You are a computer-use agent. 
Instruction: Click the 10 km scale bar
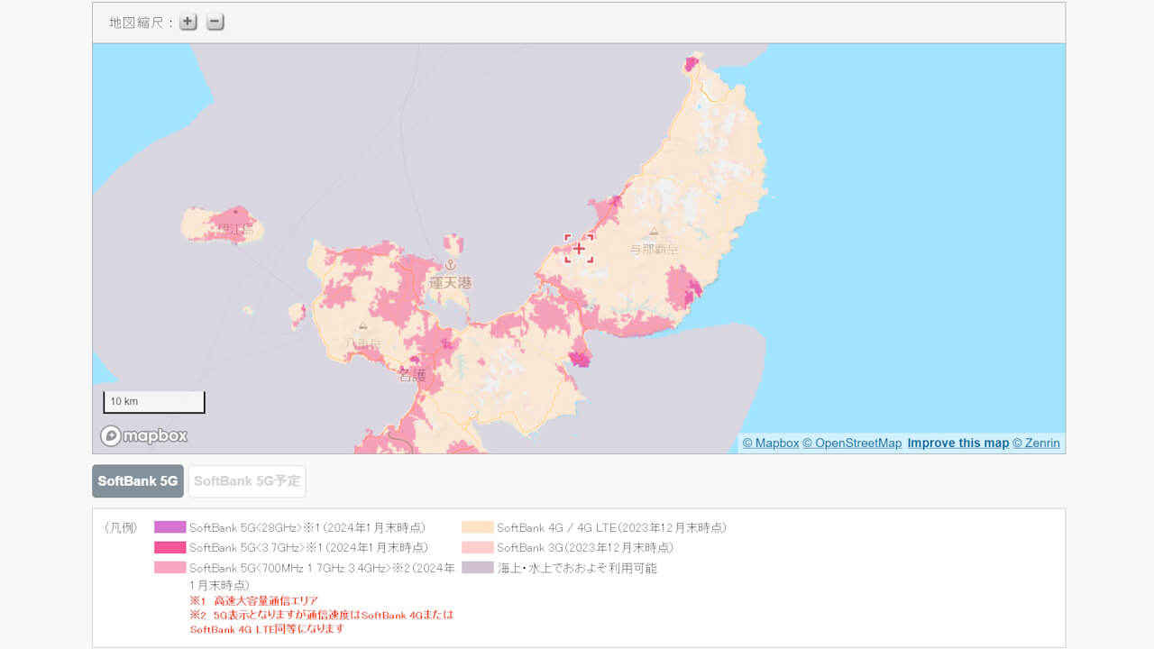[154, 402]
